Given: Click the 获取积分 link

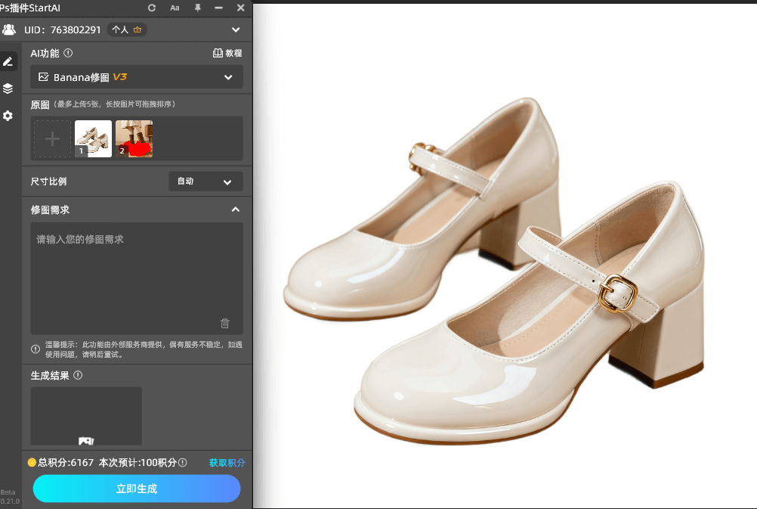Looking at the screenshot, I should 227,463.
